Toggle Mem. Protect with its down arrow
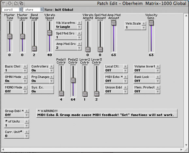The height and width of the screenshot is (153, 189). point(158,92)
